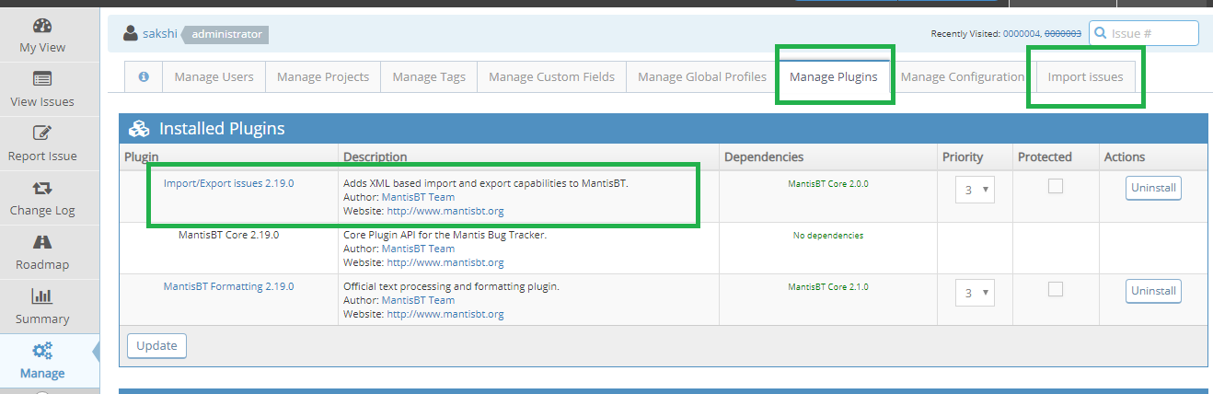Open Change Log retweet icon
This screenshot has width=1213, height=394.
pos(42,188)
